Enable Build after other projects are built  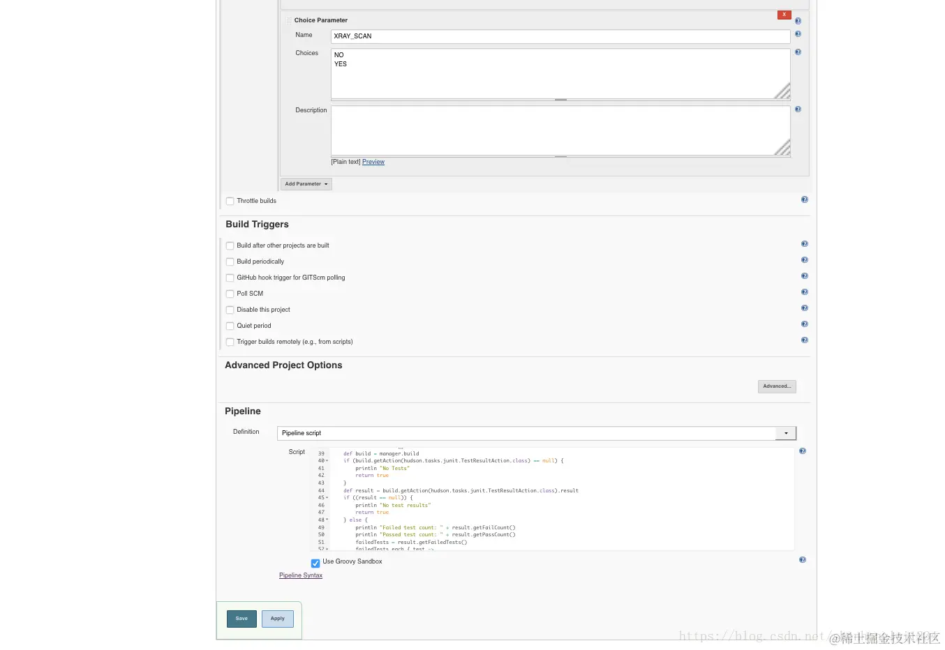coord(230,245)
